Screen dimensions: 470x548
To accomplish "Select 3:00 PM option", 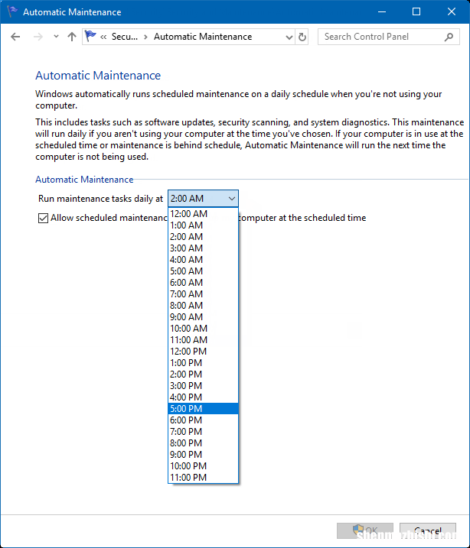I will [203, 386].
